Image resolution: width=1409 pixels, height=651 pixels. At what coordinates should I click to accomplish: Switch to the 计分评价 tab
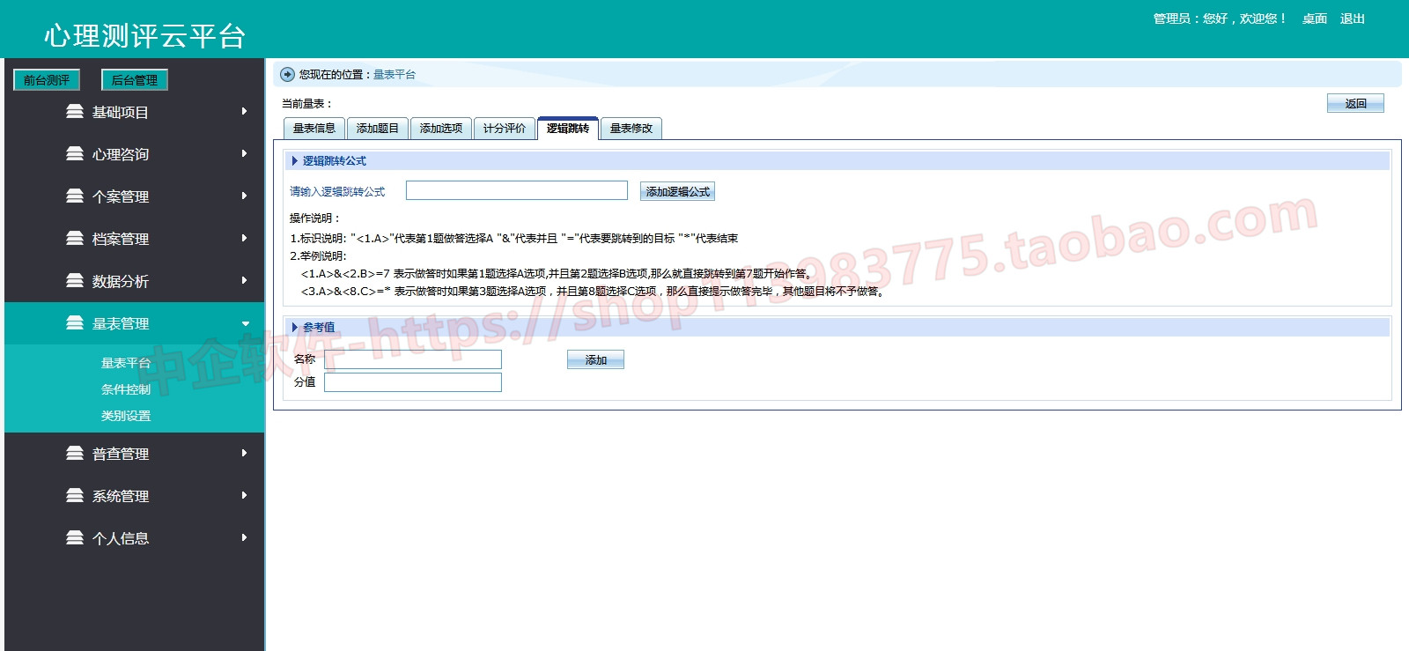(x=505, y=129)
